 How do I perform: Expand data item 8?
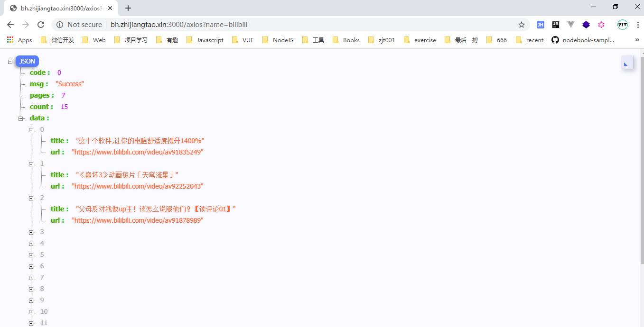[31, 289]
